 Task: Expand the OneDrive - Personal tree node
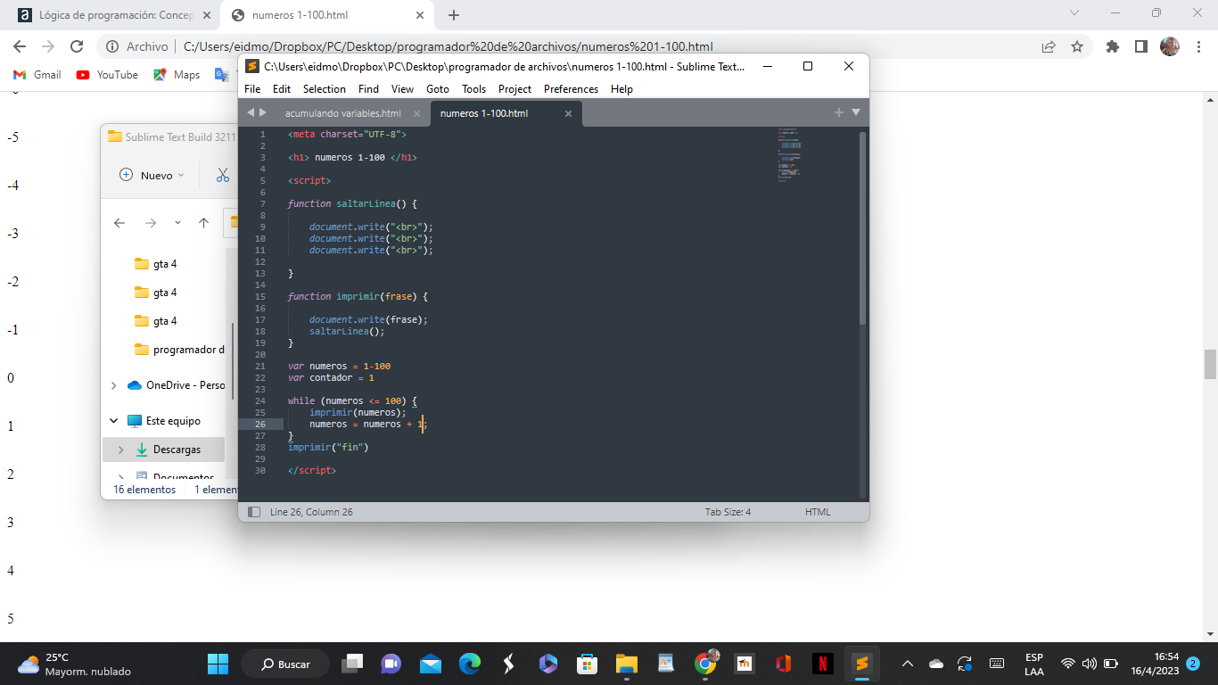click(x=113, y=385)
